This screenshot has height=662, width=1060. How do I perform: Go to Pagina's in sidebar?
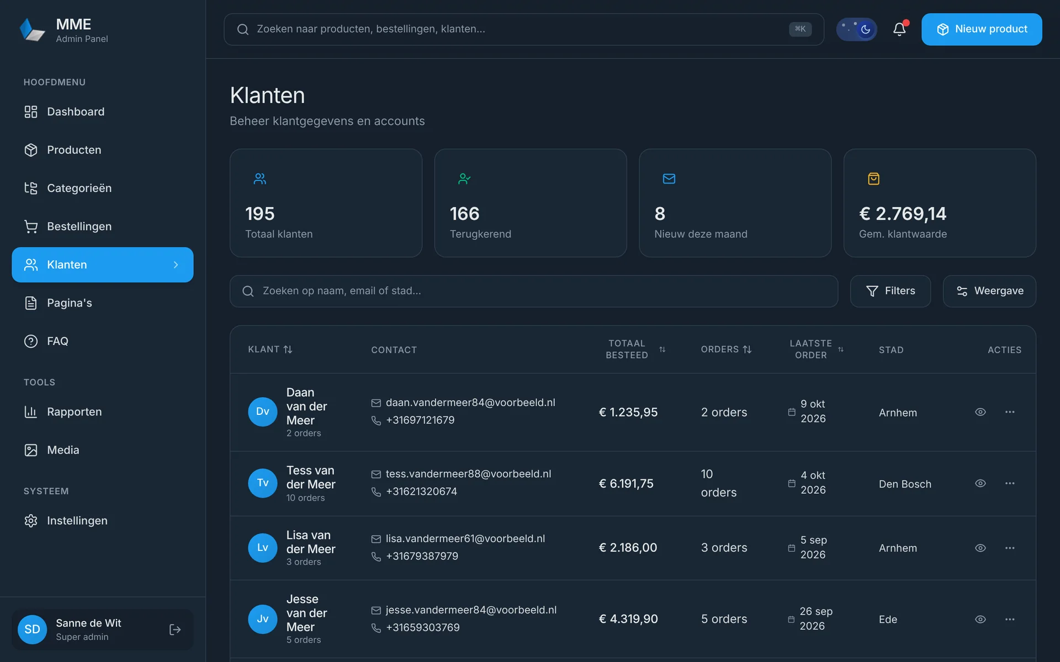point(103,303)
